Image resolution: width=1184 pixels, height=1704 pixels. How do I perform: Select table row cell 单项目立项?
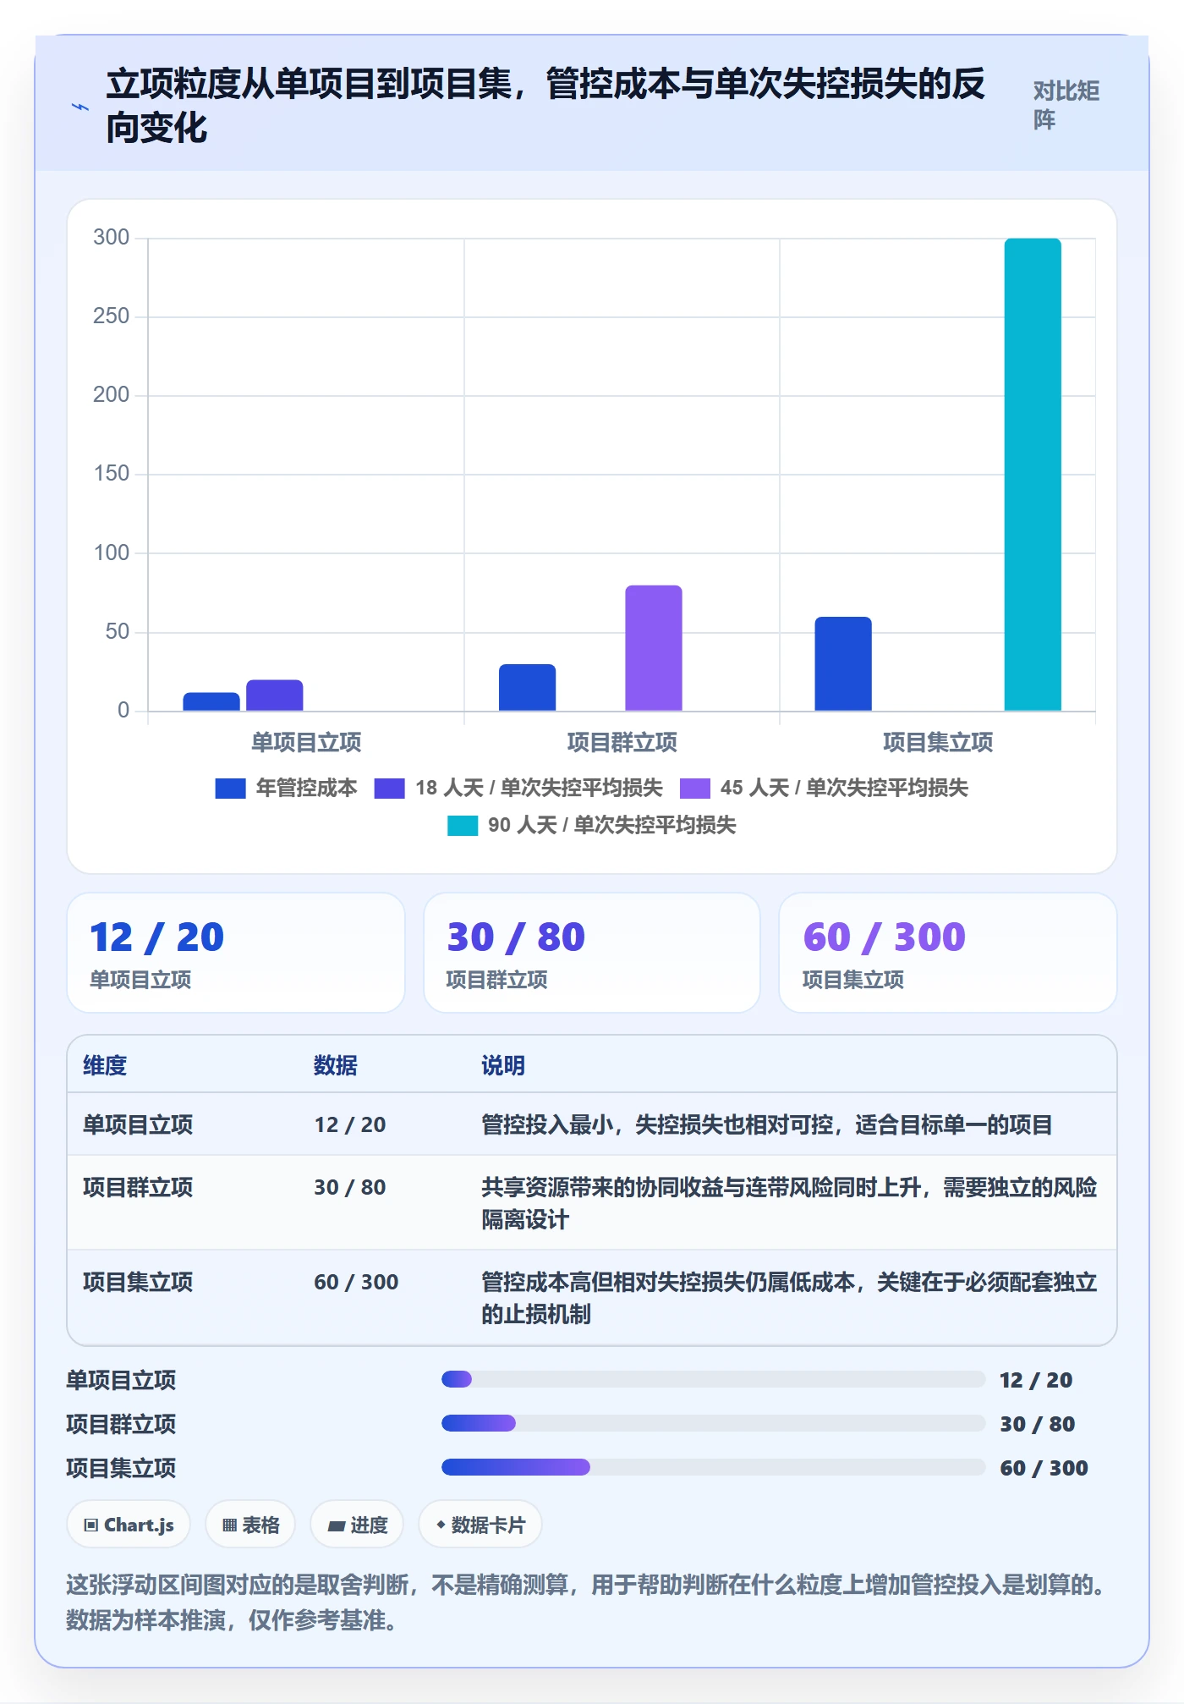click(x=138, y=1125)
